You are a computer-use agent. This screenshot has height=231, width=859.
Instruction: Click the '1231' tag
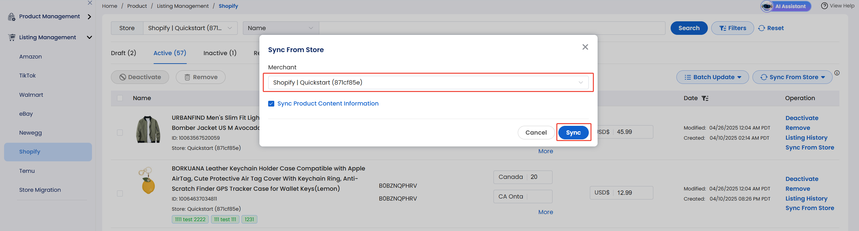(x=249, y=220)
